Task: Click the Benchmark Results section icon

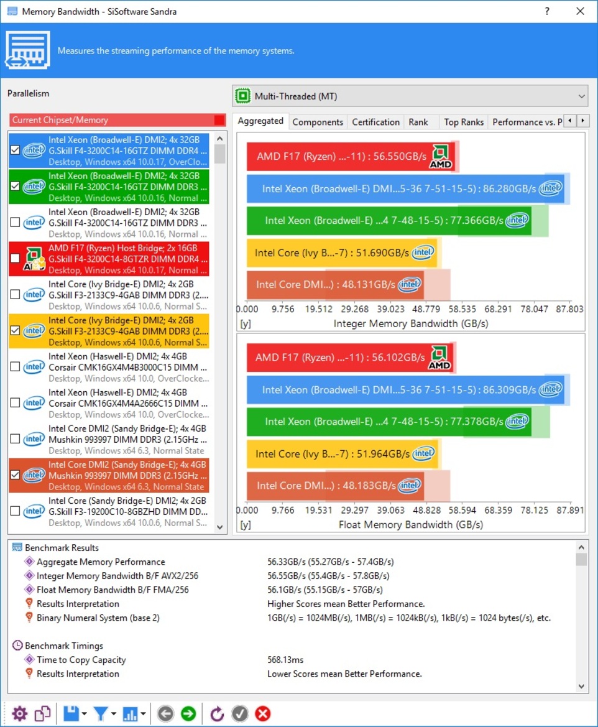Action: pyautogui.click(x=17, y=547)
